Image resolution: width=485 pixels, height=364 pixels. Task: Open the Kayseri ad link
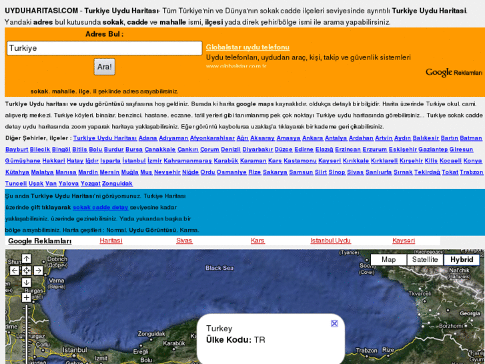pos(404,240)
